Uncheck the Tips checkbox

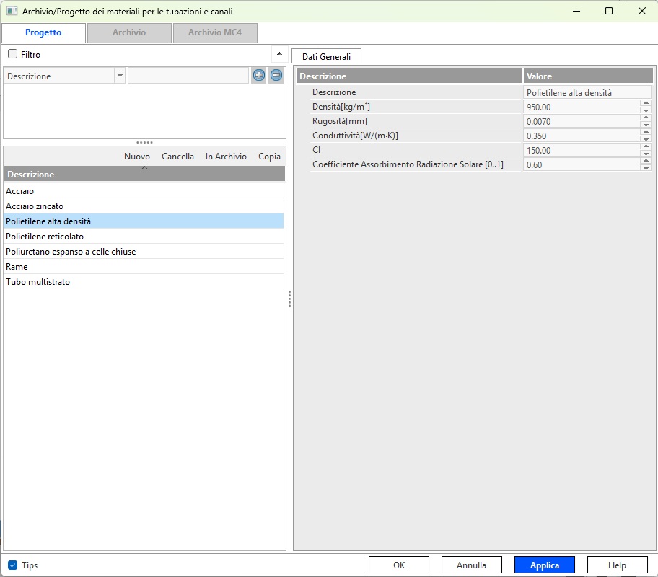coord(13,565)
